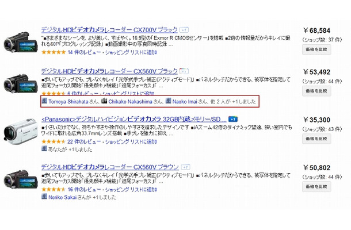Viewport: 351px width, 230px height.
Task: Click 価格を比較 button under ¥53,492
Action: (x=316, y=91)
